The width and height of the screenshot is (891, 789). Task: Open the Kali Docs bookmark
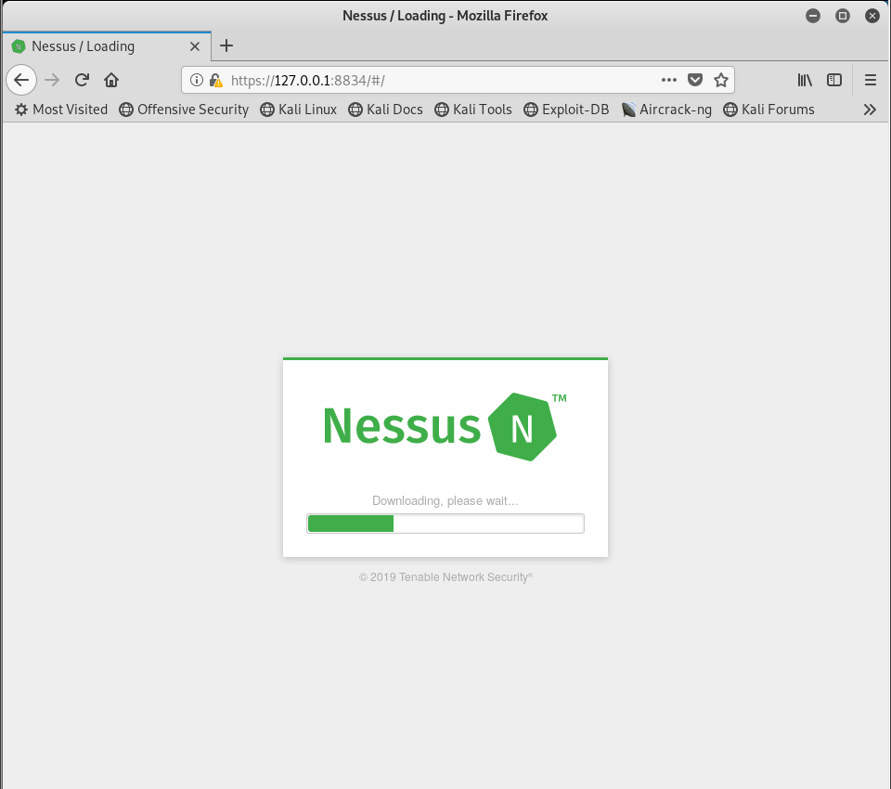(385, 110)
